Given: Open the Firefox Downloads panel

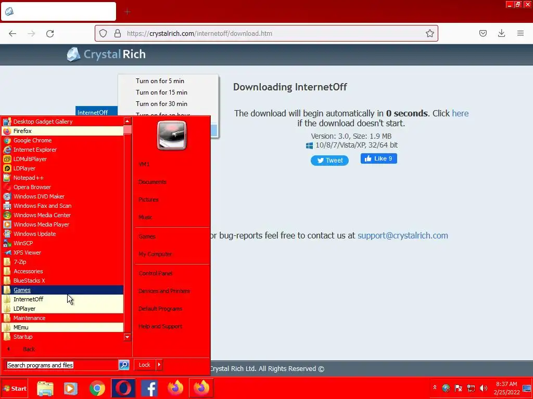Looking at the screenshot, I should [x=501, y=33].
